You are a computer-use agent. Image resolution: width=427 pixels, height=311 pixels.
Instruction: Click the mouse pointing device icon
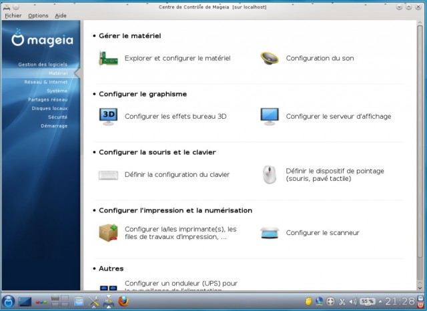click(x=270, y=175)
